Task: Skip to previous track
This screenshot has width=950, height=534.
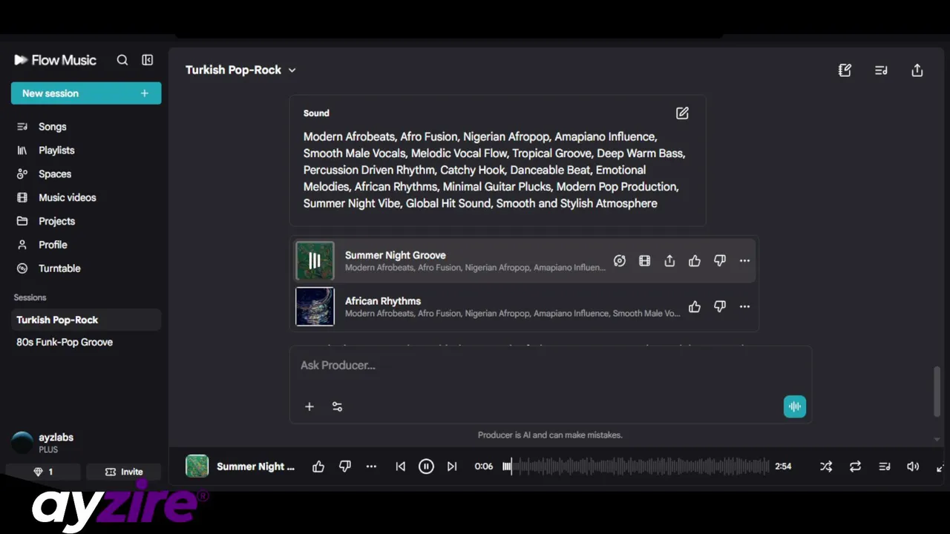Action: 401,467
